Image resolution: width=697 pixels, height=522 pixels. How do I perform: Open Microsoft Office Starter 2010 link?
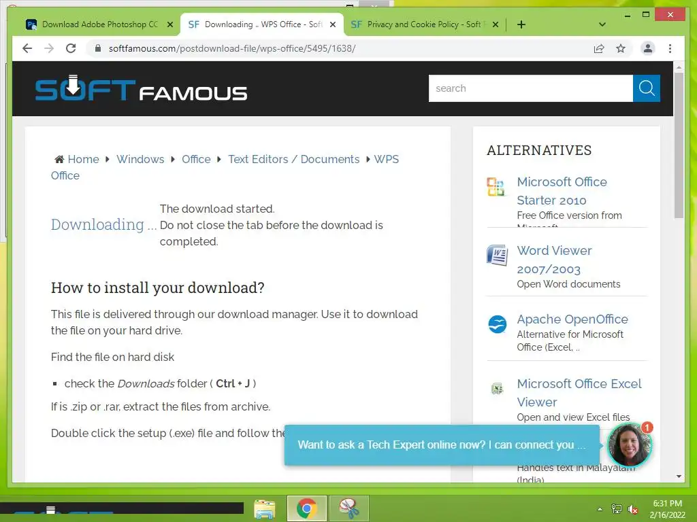562,191
